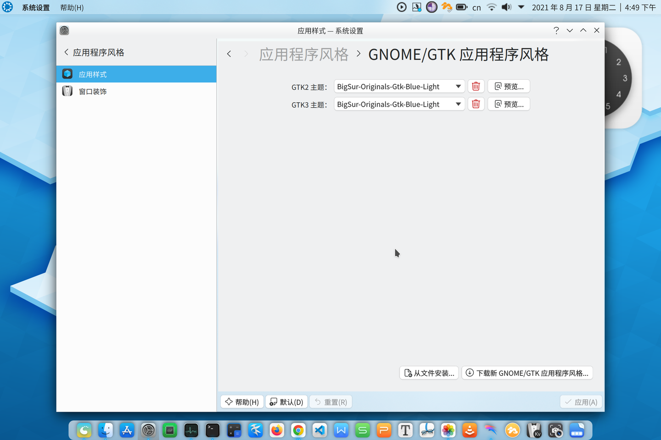Click the system settings window title icon
The height and width of the screenshot is (440, 661).
click(64, 30)
